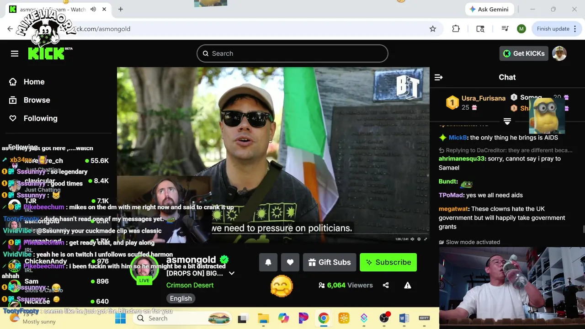
Task: Click the Get KICKs button
Action: coord(524,53)
